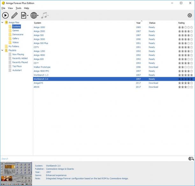Select the Amiga 1000 row
Screen dimensions: 195x186
click(114, 27)
